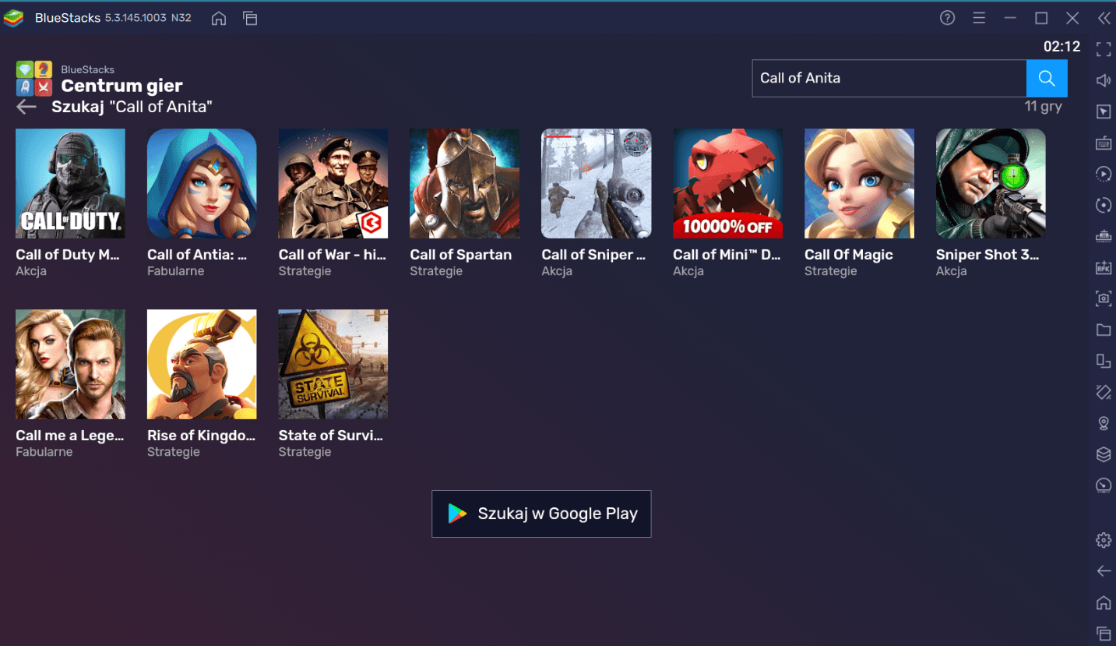Screen dimensions: 1116x646
Task: Click the Fabularne label under Call of Antia
Action: click(x=176, y=271)
